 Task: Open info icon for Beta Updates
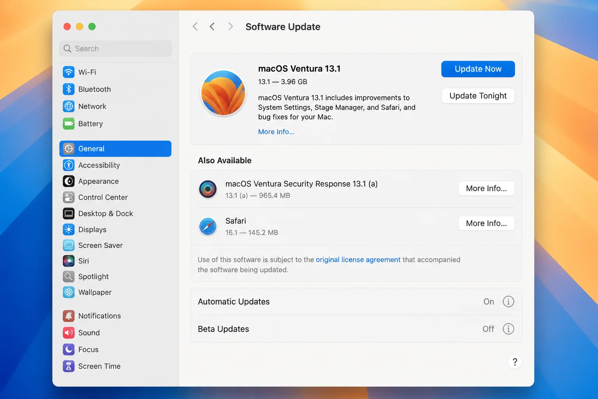click(x=508, y=329)
